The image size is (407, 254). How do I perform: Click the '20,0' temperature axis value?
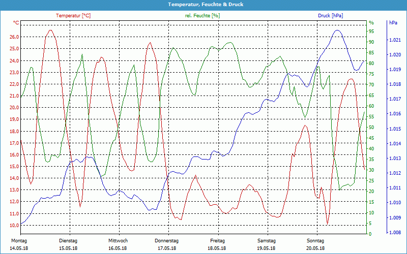pyautogui.click(x=14, y=108)
